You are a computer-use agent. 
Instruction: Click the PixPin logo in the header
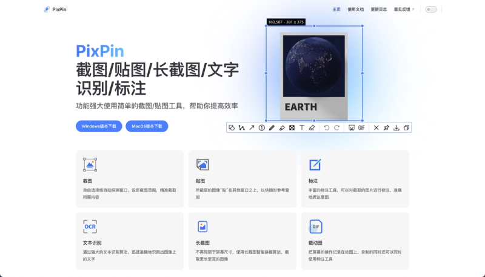(47, 9)
